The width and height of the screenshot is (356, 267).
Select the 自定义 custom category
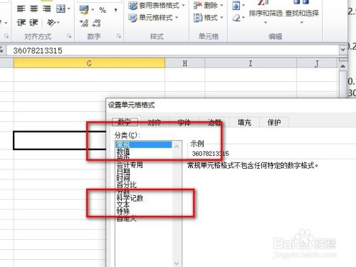[144, 218]
